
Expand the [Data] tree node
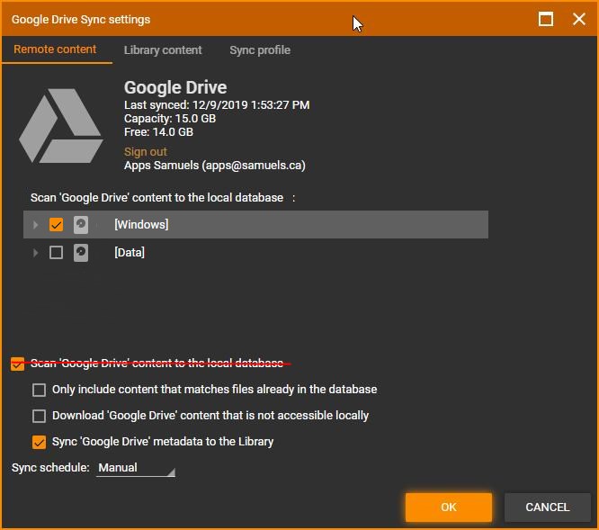pyautogui.click(x=36, y=253)
